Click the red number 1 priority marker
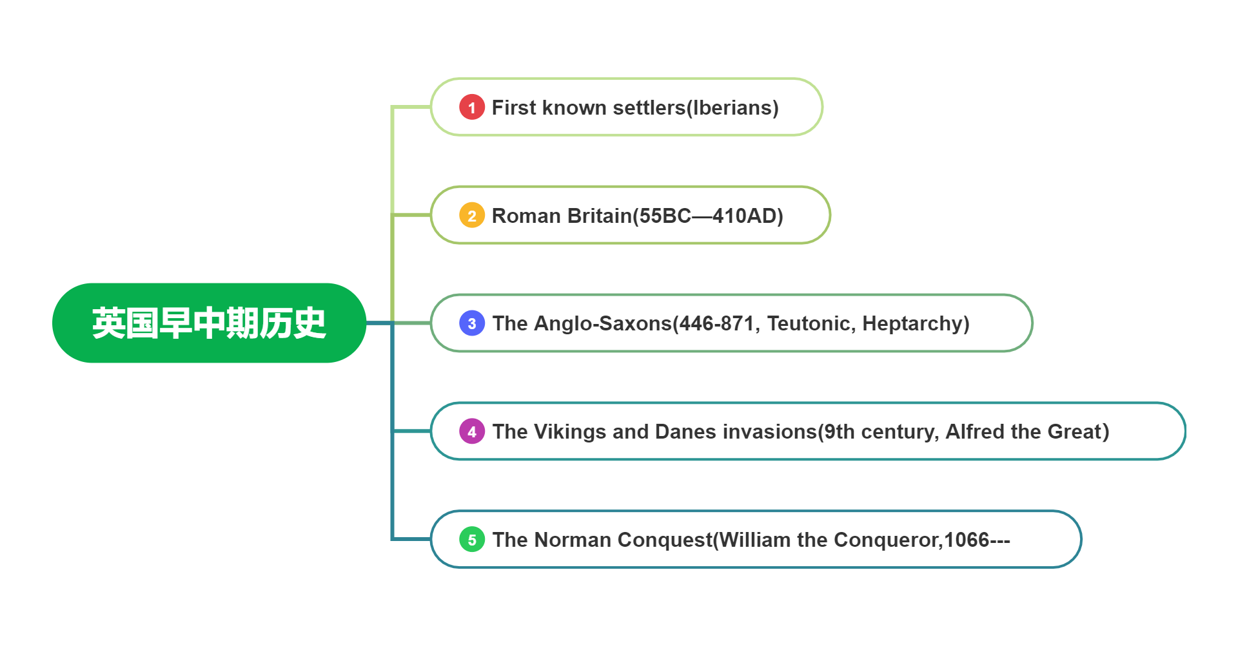1238x646 pixels. pyautogui.click(x=471, y=108)
